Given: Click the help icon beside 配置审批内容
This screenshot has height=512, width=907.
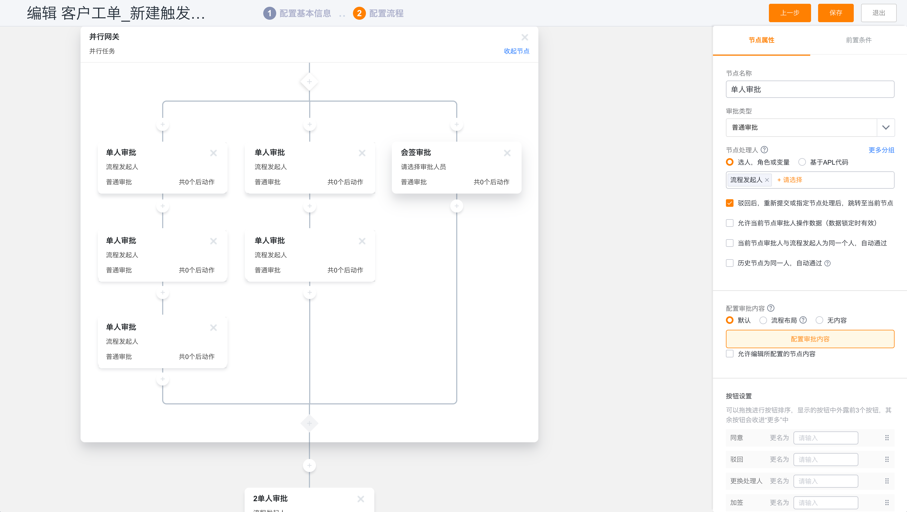Looking at the screenshot, I should pos(771,308).
